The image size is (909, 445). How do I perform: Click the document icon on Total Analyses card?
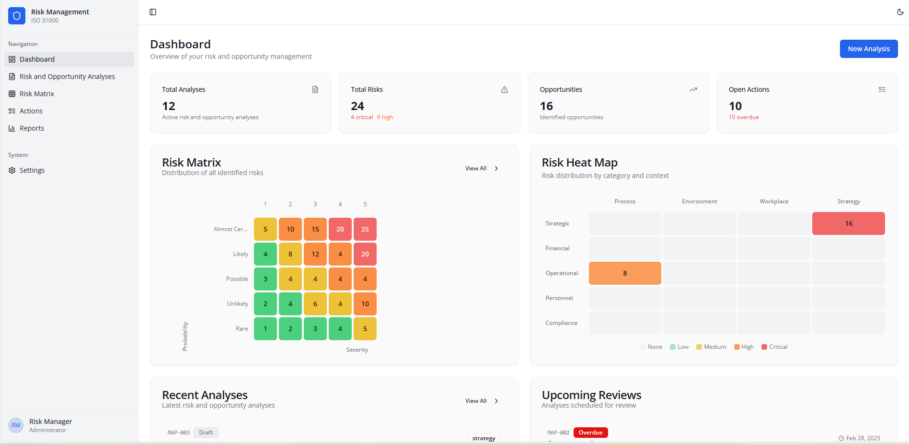pyautogui.click(x=315, y=89)
